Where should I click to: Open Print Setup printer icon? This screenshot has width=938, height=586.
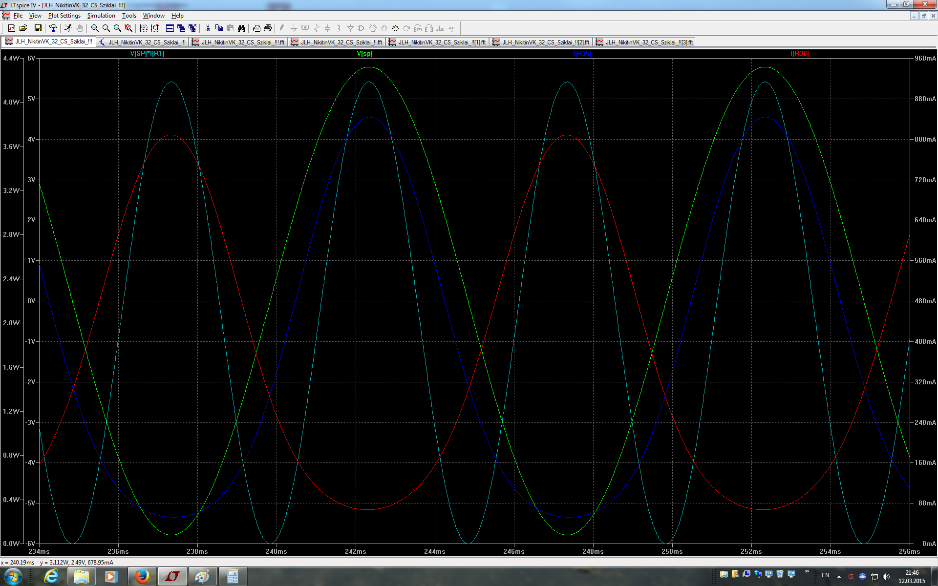click(x=256, y=28)
